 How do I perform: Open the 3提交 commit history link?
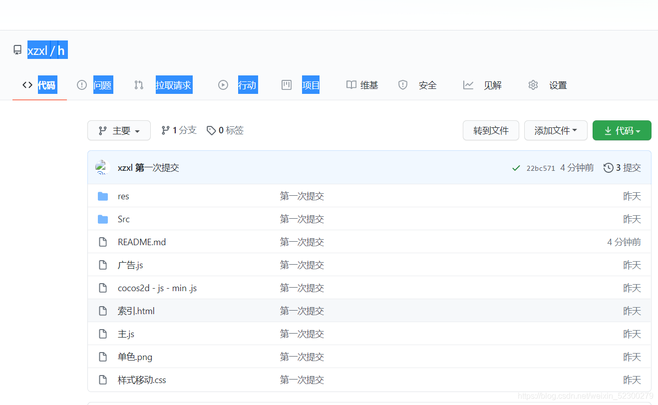(x=622, y=168)
